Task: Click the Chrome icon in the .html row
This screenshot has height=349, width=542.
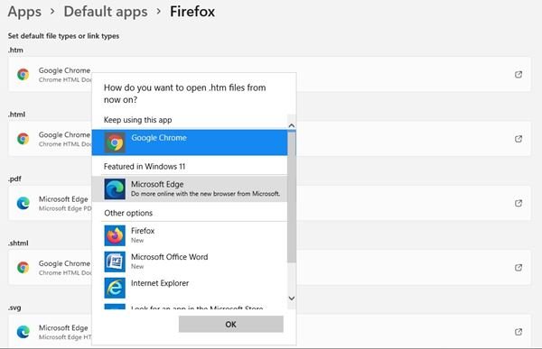Action: tap(23, 139)
